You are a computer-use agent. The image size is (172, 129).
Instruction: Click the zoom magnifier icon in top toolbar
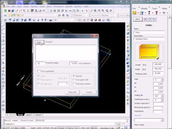point(95,11)
